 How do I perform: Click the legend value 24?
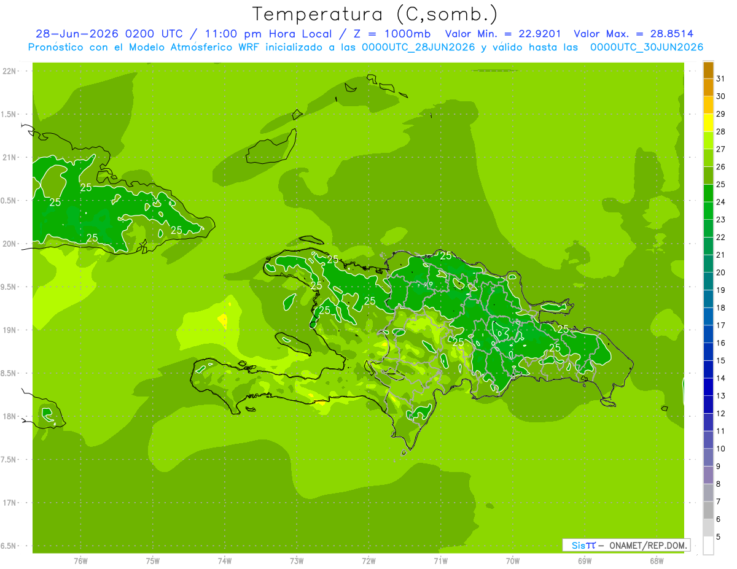[x=720, y=202]
